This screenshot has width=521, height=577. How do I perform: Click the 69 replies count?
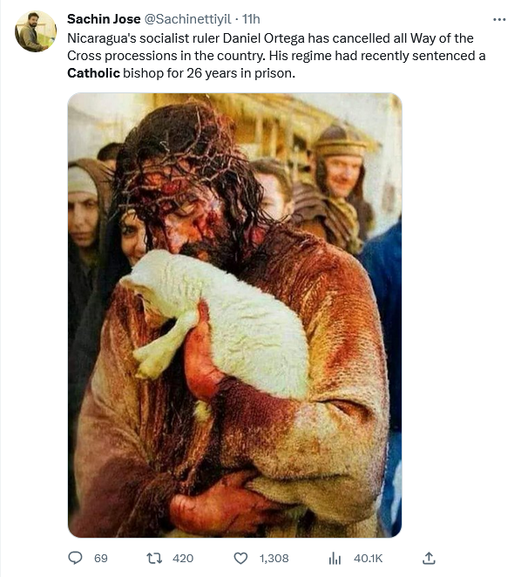101,558
